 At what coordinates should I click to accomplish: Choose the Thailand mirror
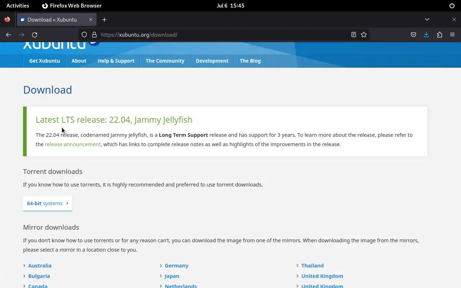click(313, 266)
